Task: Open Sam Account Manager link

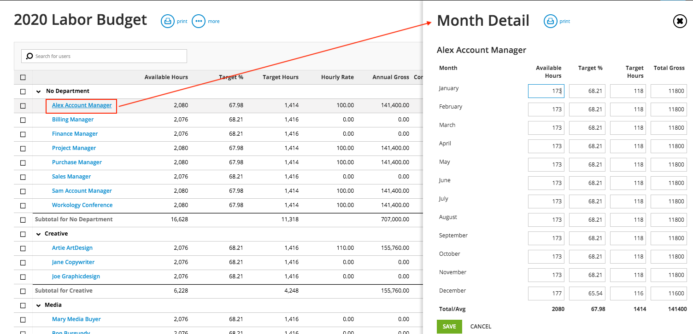Action: pos(82,191)
